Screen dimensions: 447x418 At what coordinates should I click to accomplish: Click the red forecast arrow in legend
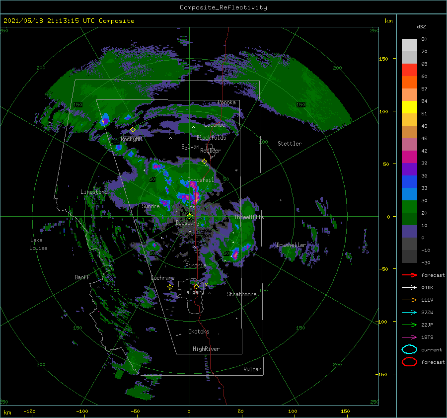(x=409, y=275)
